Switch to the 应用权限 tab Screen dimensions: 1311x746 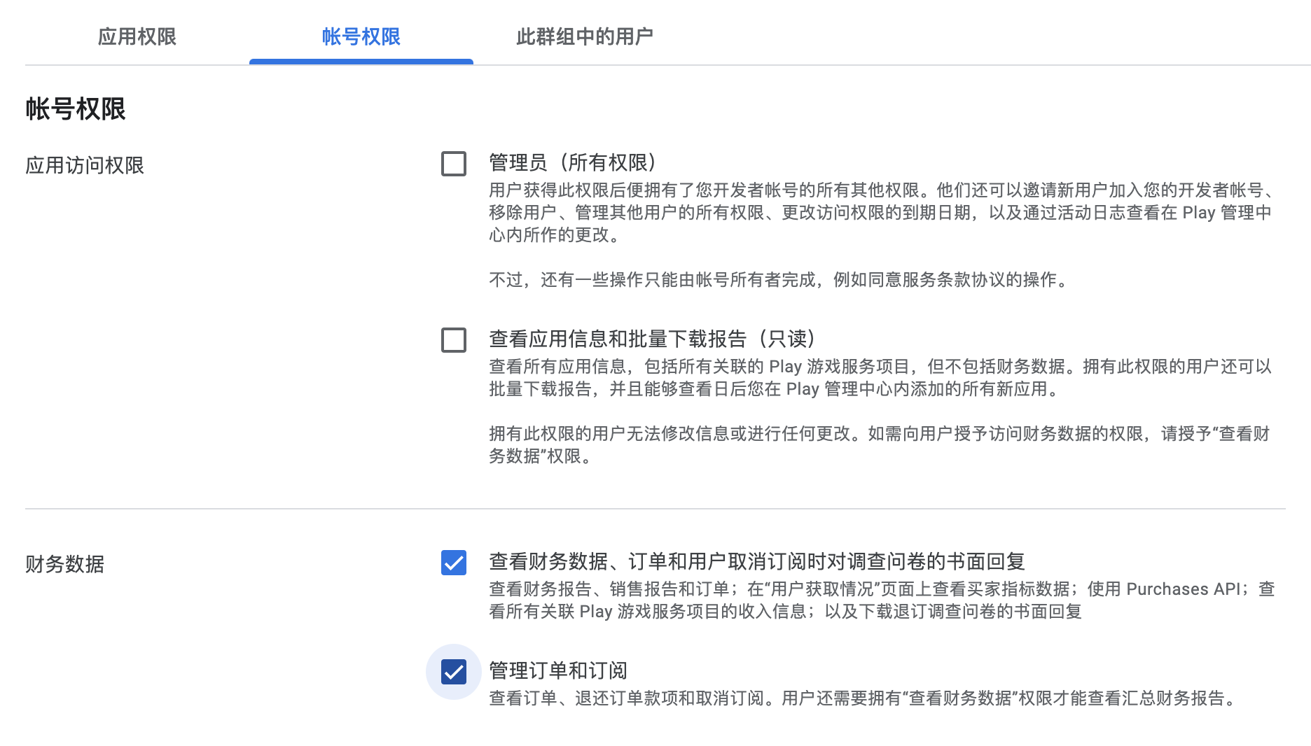[137, 38]
